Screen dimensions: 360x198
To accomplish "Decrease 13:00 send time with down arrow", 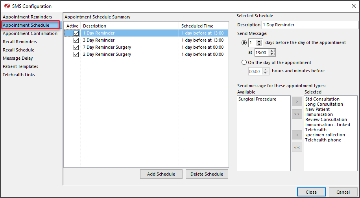I will 271,54.
